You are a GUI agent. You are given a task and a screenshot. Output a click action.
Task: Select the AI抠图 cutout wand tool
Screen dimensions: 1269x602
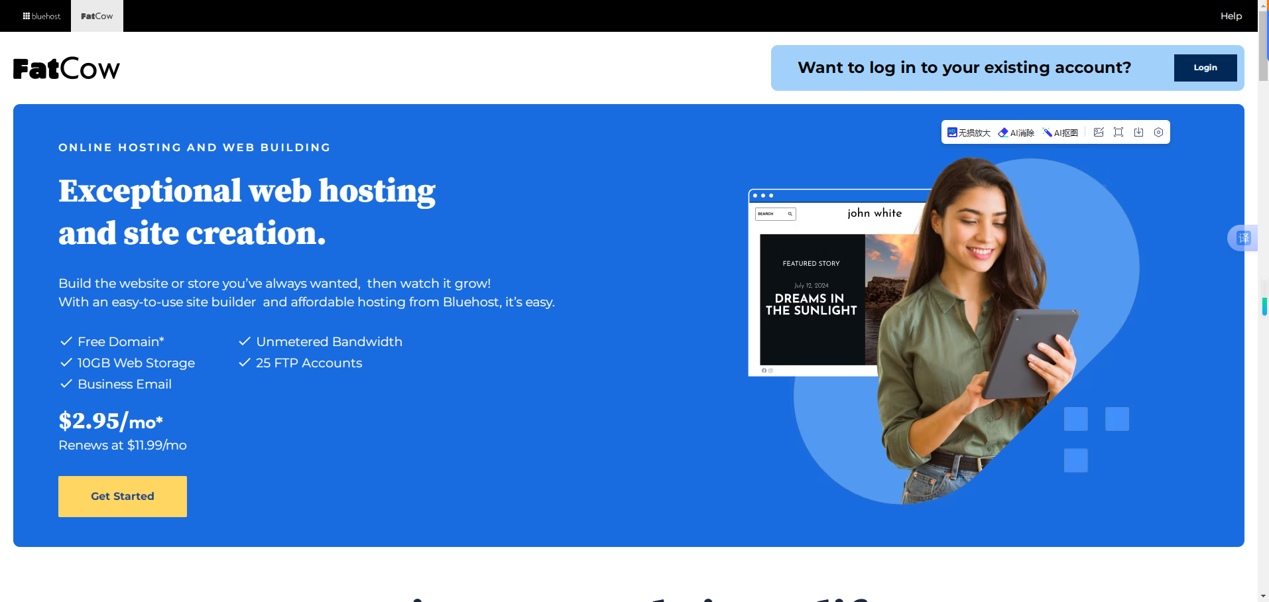click(1060, 133)
